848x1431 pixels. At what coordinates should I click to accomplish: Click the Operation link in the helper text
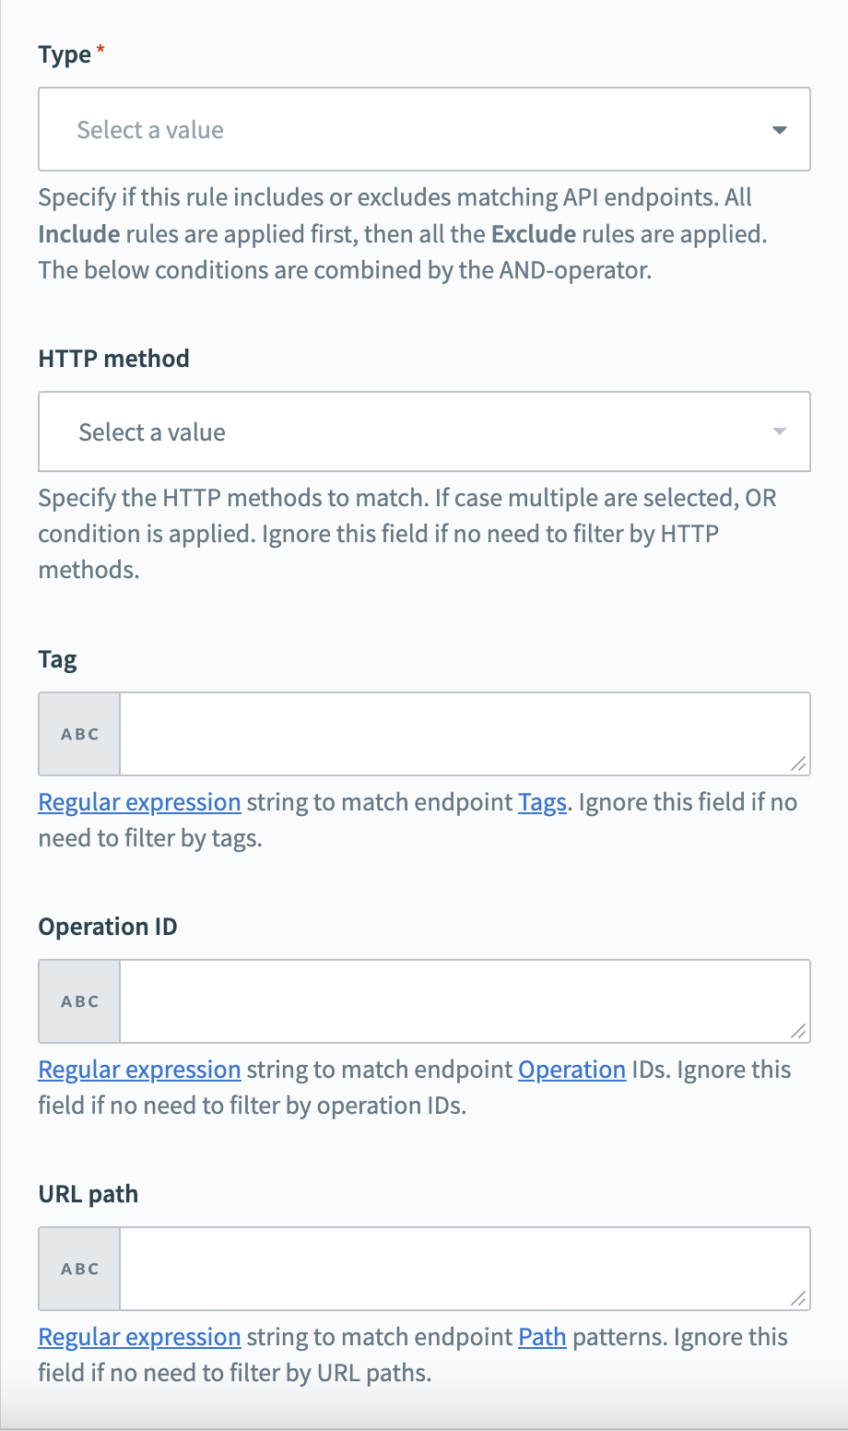(571, 1070)
